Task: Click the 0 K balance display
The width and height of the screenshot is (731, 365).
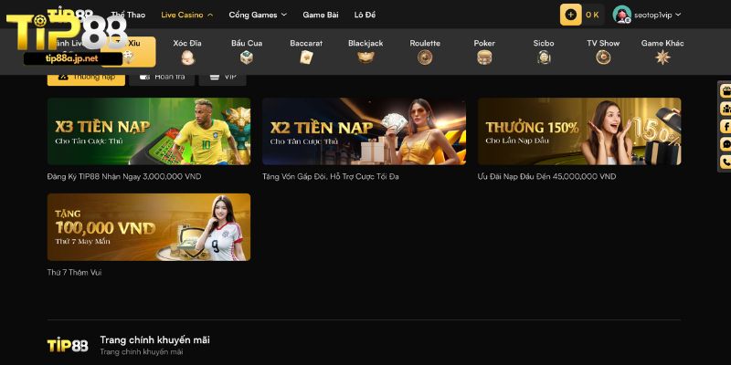Action: [592, 15]
